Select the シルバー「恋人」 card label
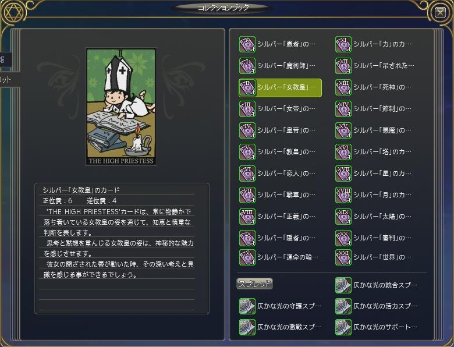 [x=286, y=173]
